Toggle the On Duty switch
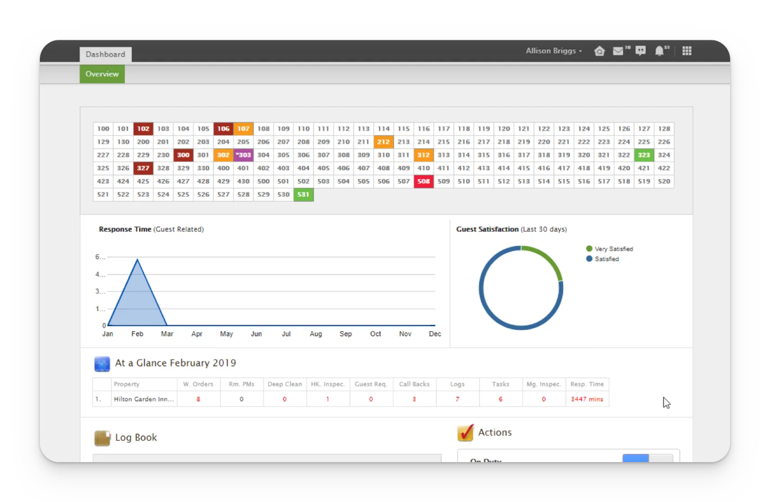 pos(648,458)
